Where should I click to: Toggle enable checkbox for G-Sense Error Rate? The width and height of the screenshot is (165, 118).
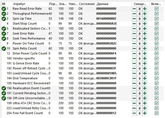click(156, 64)
